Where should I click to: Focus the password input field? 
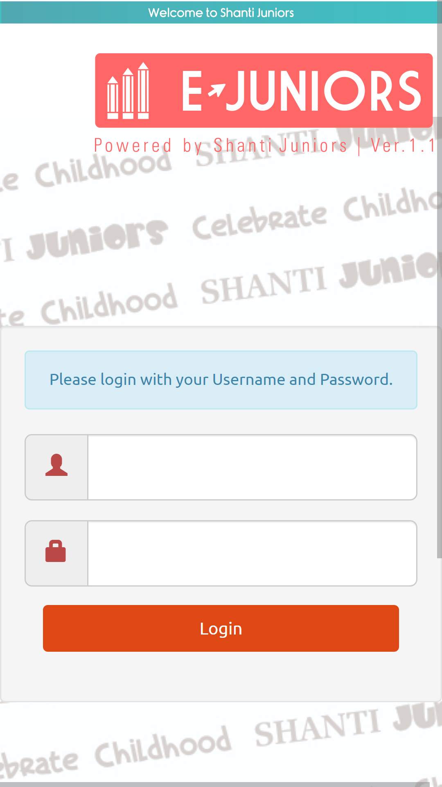[252, 553]
